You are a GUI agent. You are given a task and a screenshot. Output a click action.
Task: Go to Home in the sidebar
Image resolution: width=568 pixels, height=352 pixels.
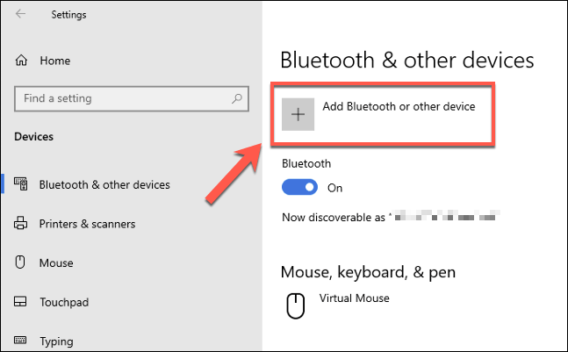coord(54,61)
